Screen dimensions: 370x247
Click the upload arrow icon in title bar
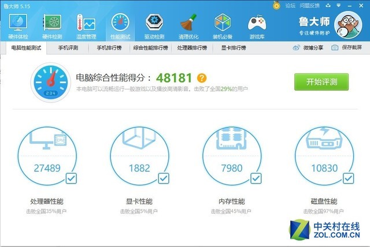[x=328, y=5]
